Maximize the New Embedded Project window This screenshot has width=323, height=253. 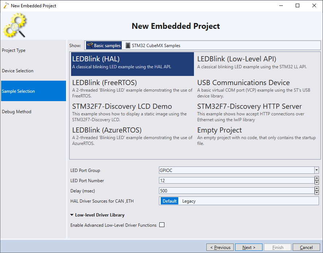pyautogui.click(x=297, y=5)
